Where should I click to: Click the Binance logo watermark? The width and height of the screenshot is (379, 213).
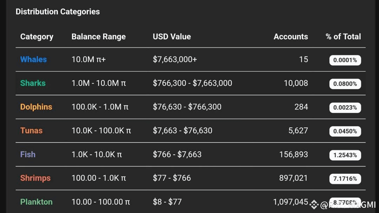pos(314,205)
